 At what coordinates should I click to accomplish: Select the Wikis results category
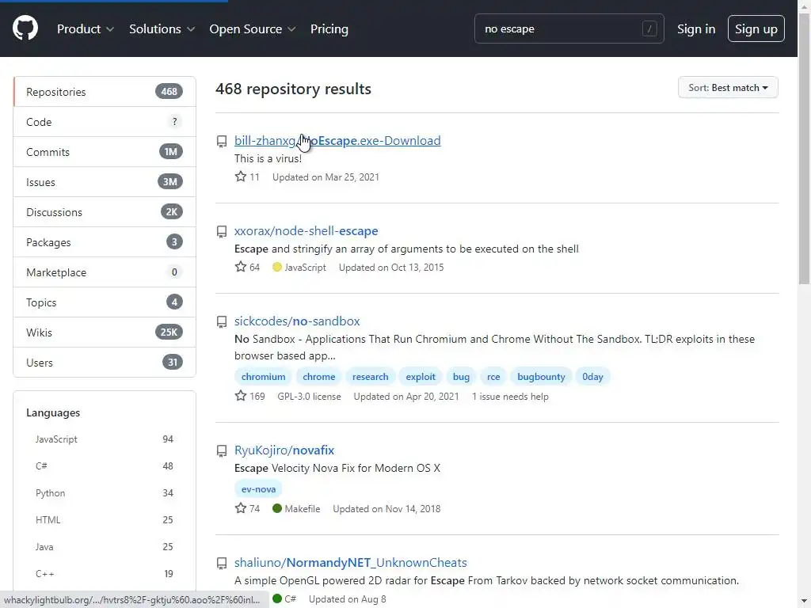(105, 332)
